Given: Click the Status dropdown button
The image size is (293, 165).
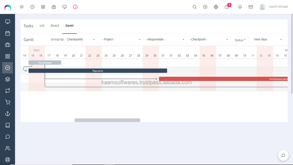Looking at the screenshot, I should tap(240, 40).
